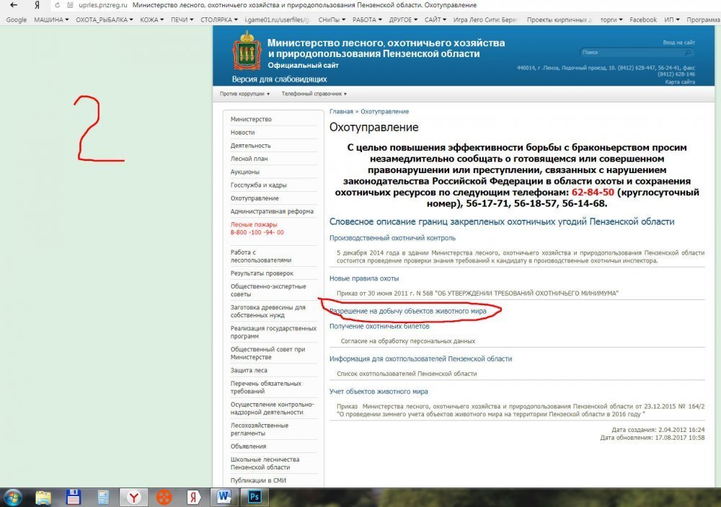The image size is (721, 507).
Task: Switch to Yandex Browser in the taskbar
Action: click(134, 496)
